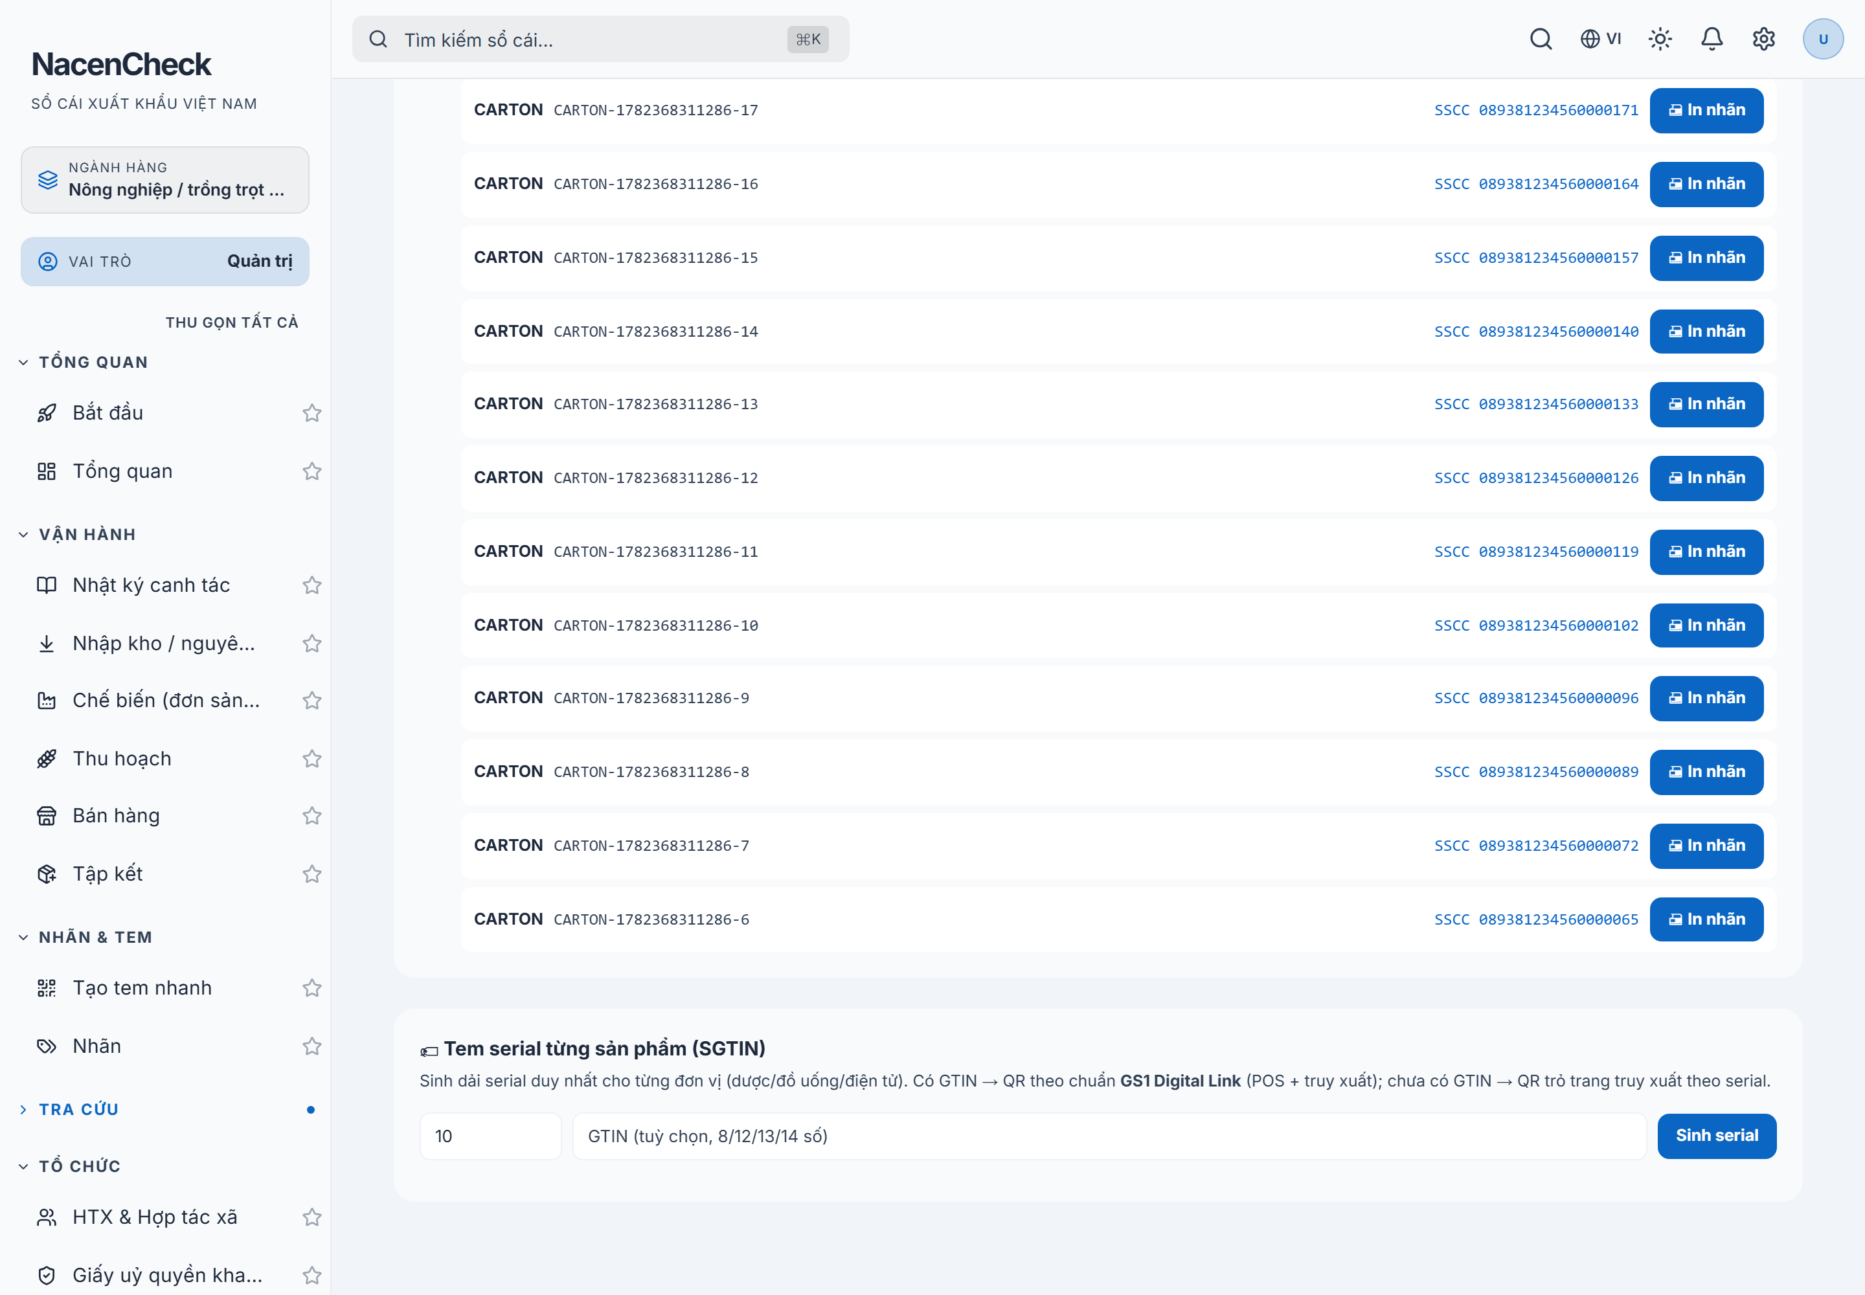Star the Thu hoạch menu item
The height and width of the screenshot is (1295, 1865).
(x=311, y=759)
